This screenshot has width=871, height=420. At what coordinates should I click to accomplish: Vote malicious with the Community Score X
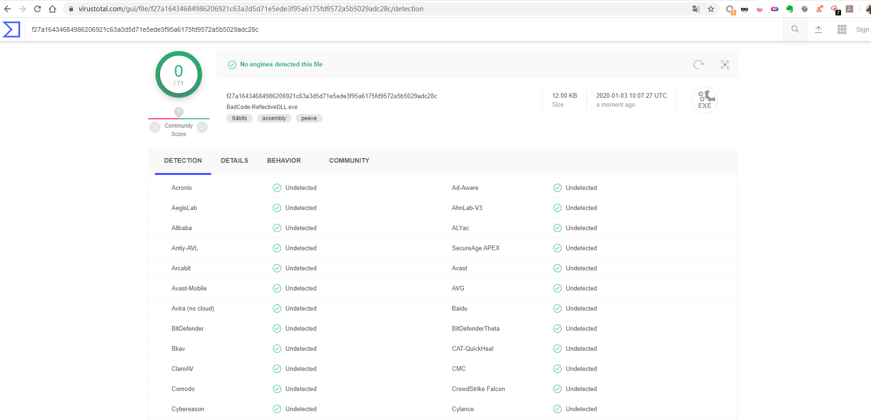click(x=155, y=127)
